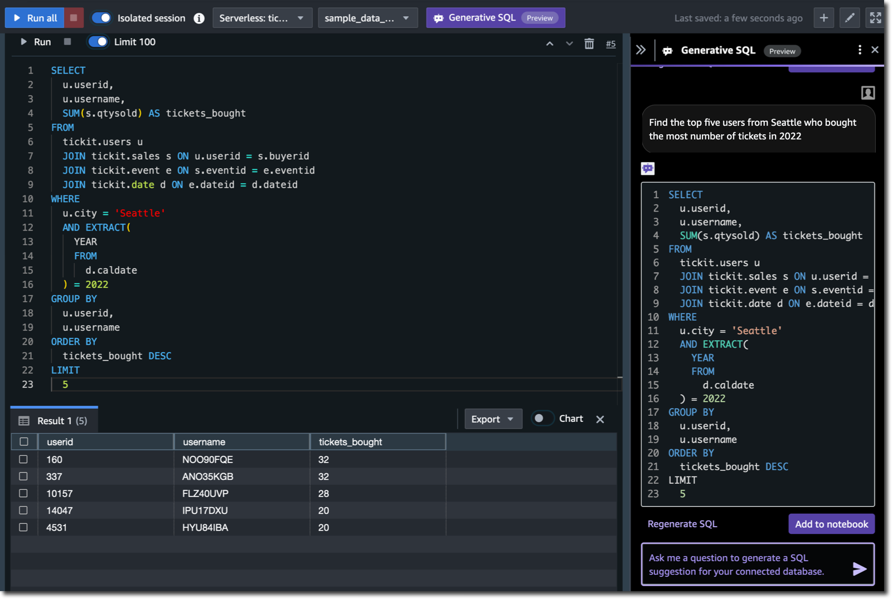The height and width of the screenshot is (599, 892).
Task: Click the Regenerate SQL link
Action: click(x=682, y=524)
